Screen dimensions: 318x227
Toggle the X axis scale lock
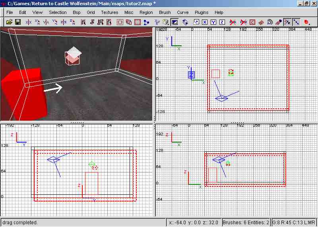(x=204, y=22)
